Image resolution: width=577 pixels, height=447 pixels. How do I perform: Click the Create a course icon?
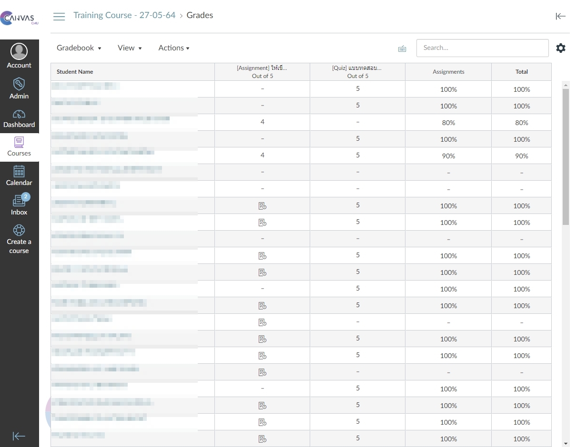pyautogui.click(x=19, y=230)
